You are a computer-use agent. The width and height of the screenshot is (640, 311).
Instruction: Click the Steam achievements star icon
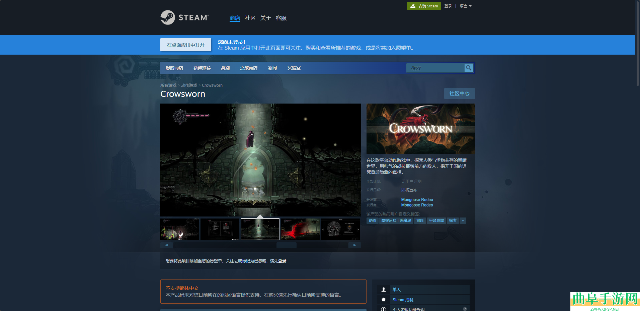point(384,300)
